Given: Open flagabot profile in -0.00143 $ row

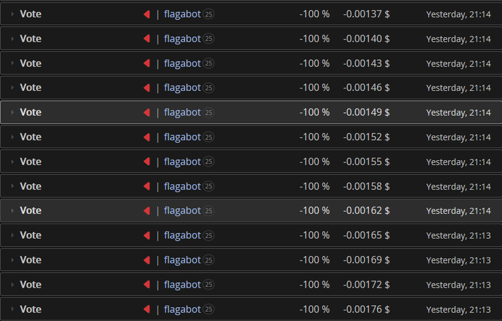Looking at the screenshot, I should pos(182,63).
